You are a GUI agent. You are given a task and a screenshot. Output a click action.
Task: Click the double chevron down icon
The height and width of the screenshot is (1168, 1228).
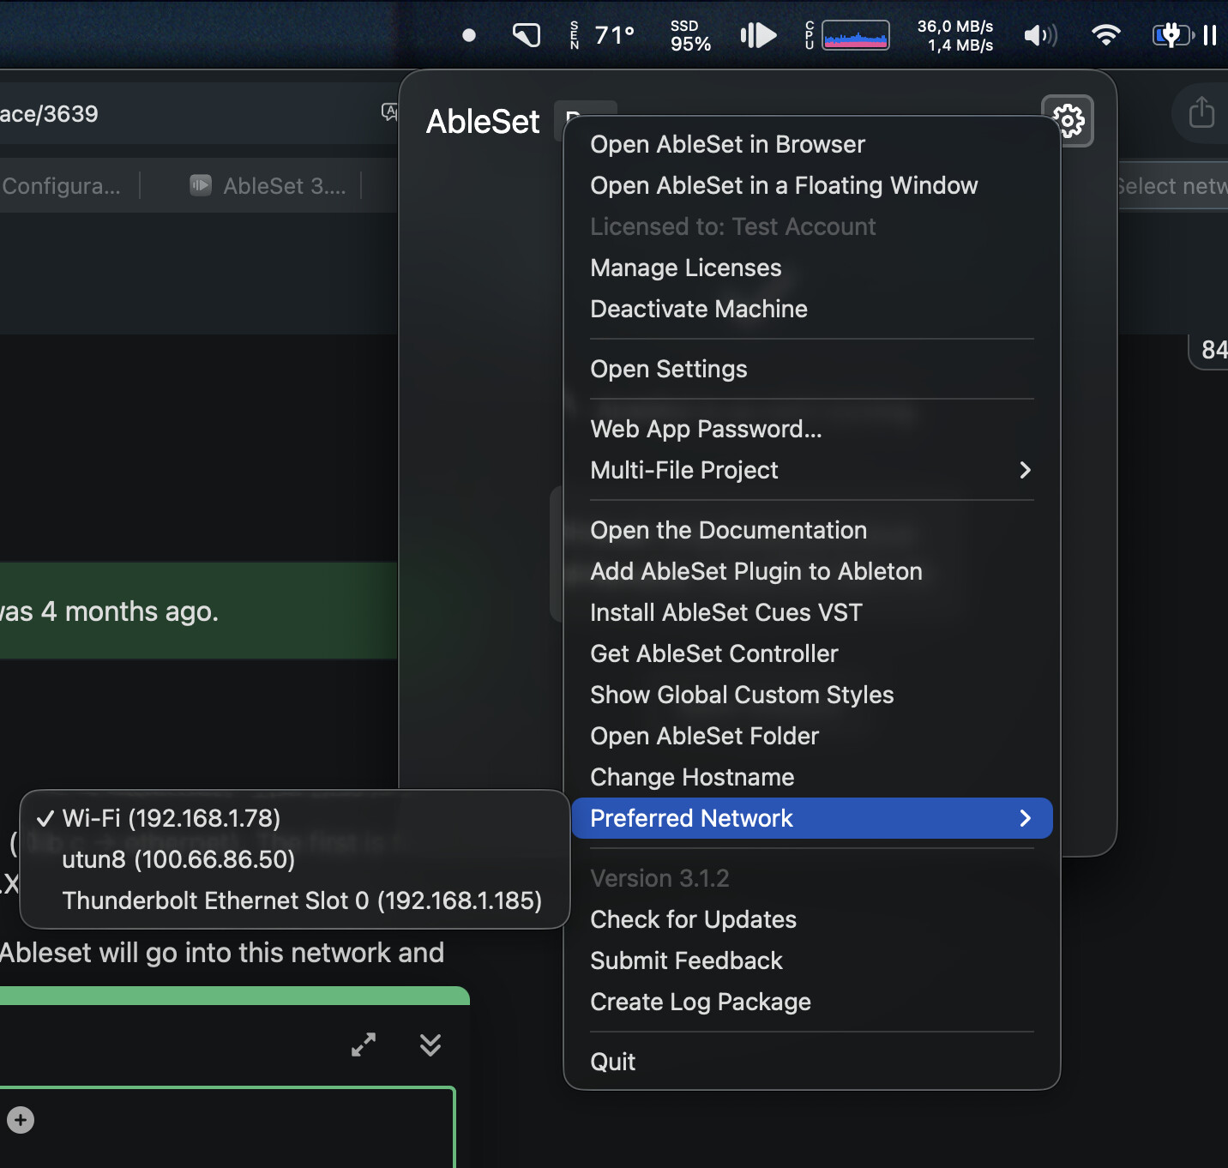coord(430,1045)
